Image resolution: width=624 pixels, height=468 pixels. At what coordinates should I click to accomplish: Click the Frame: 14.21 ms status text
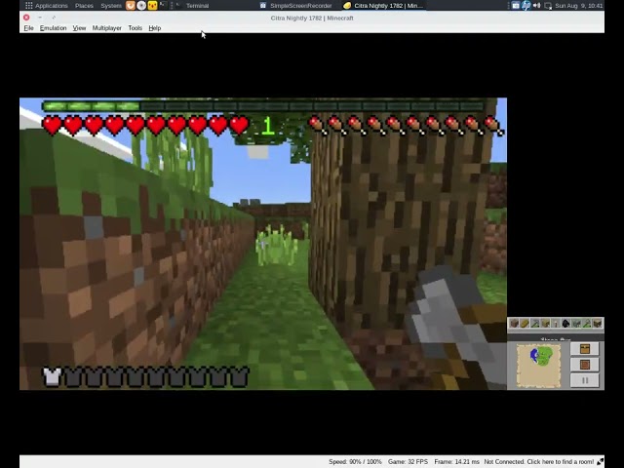coord(456,461)
